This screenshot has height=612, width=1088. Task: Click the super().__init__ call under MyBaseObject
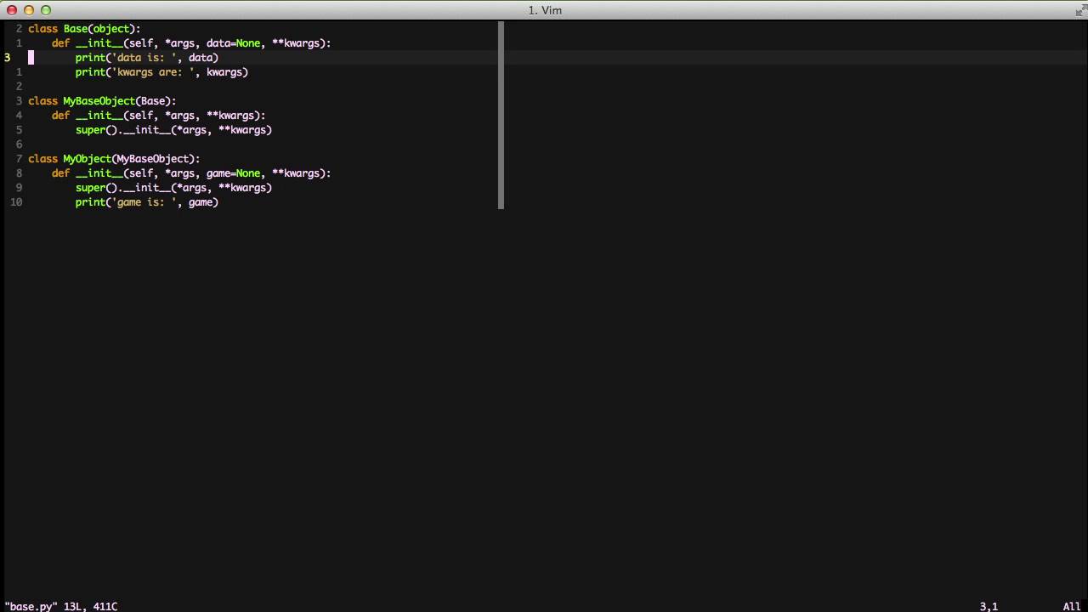173,130
